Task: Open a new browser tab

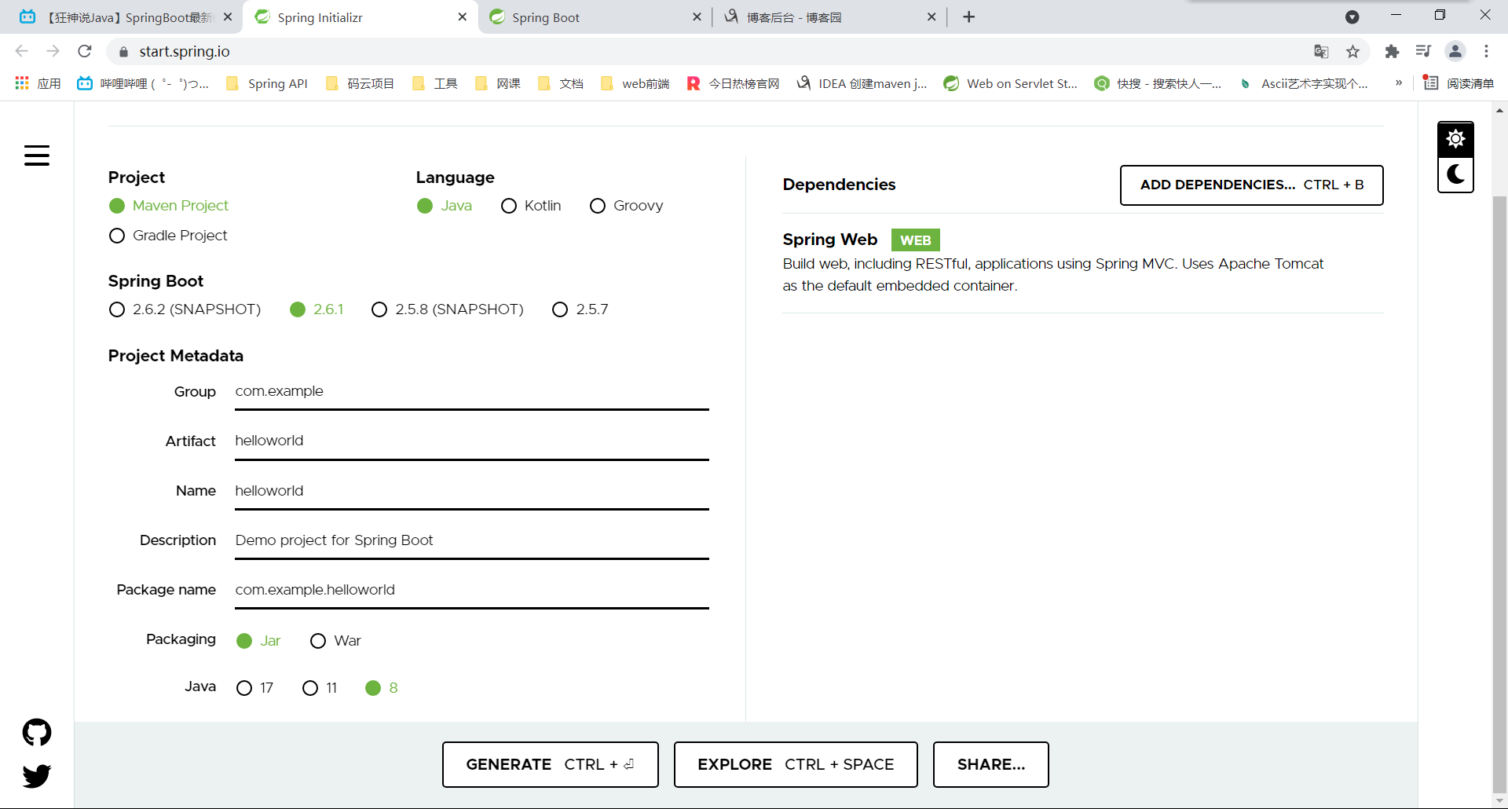Action: click(969, 17)
